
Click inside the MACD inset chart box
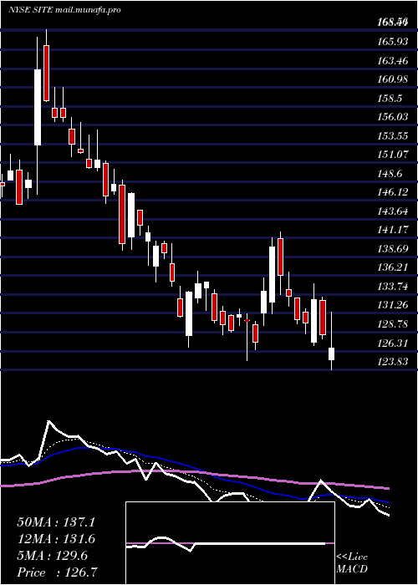[x=230, y=543]
